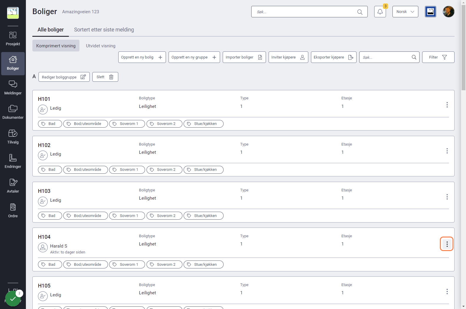Open the Tilvalg sidebar item
Viewport: 466px width, 309px height.
pyautogui.click(x=13, y=137)
